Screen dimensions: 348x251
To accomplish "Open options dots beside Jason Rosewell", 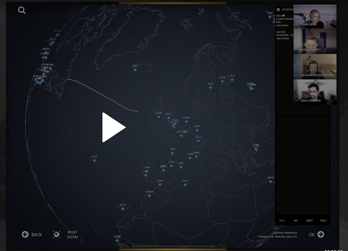I will [296, 100].
